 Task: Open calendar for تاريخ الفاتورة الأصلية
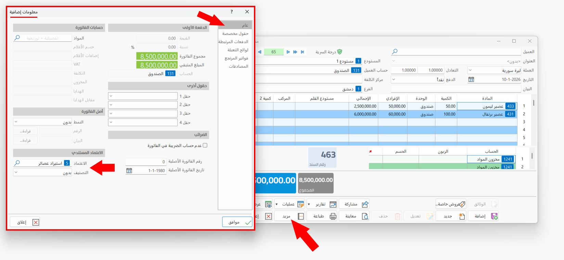[129, 170]
